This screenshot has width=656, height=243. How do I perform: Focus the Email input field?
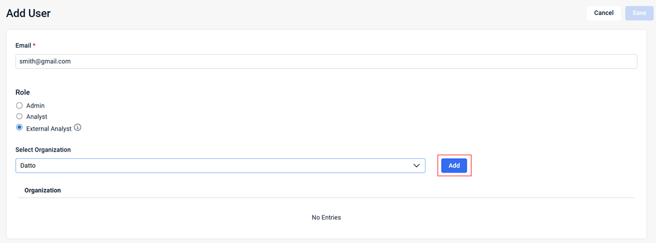click(x=326, y=61)
